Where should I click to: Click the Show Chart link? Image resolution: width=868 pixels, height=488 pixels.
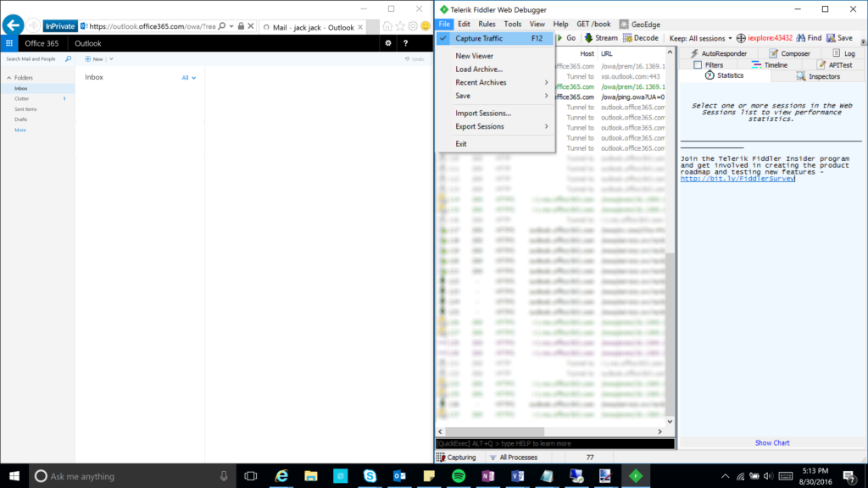(771, 442)
